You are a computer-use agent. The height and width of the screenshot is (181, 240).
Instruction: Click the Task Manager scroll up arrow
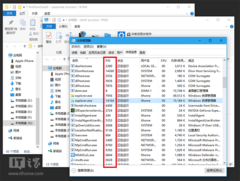point(224,60)
